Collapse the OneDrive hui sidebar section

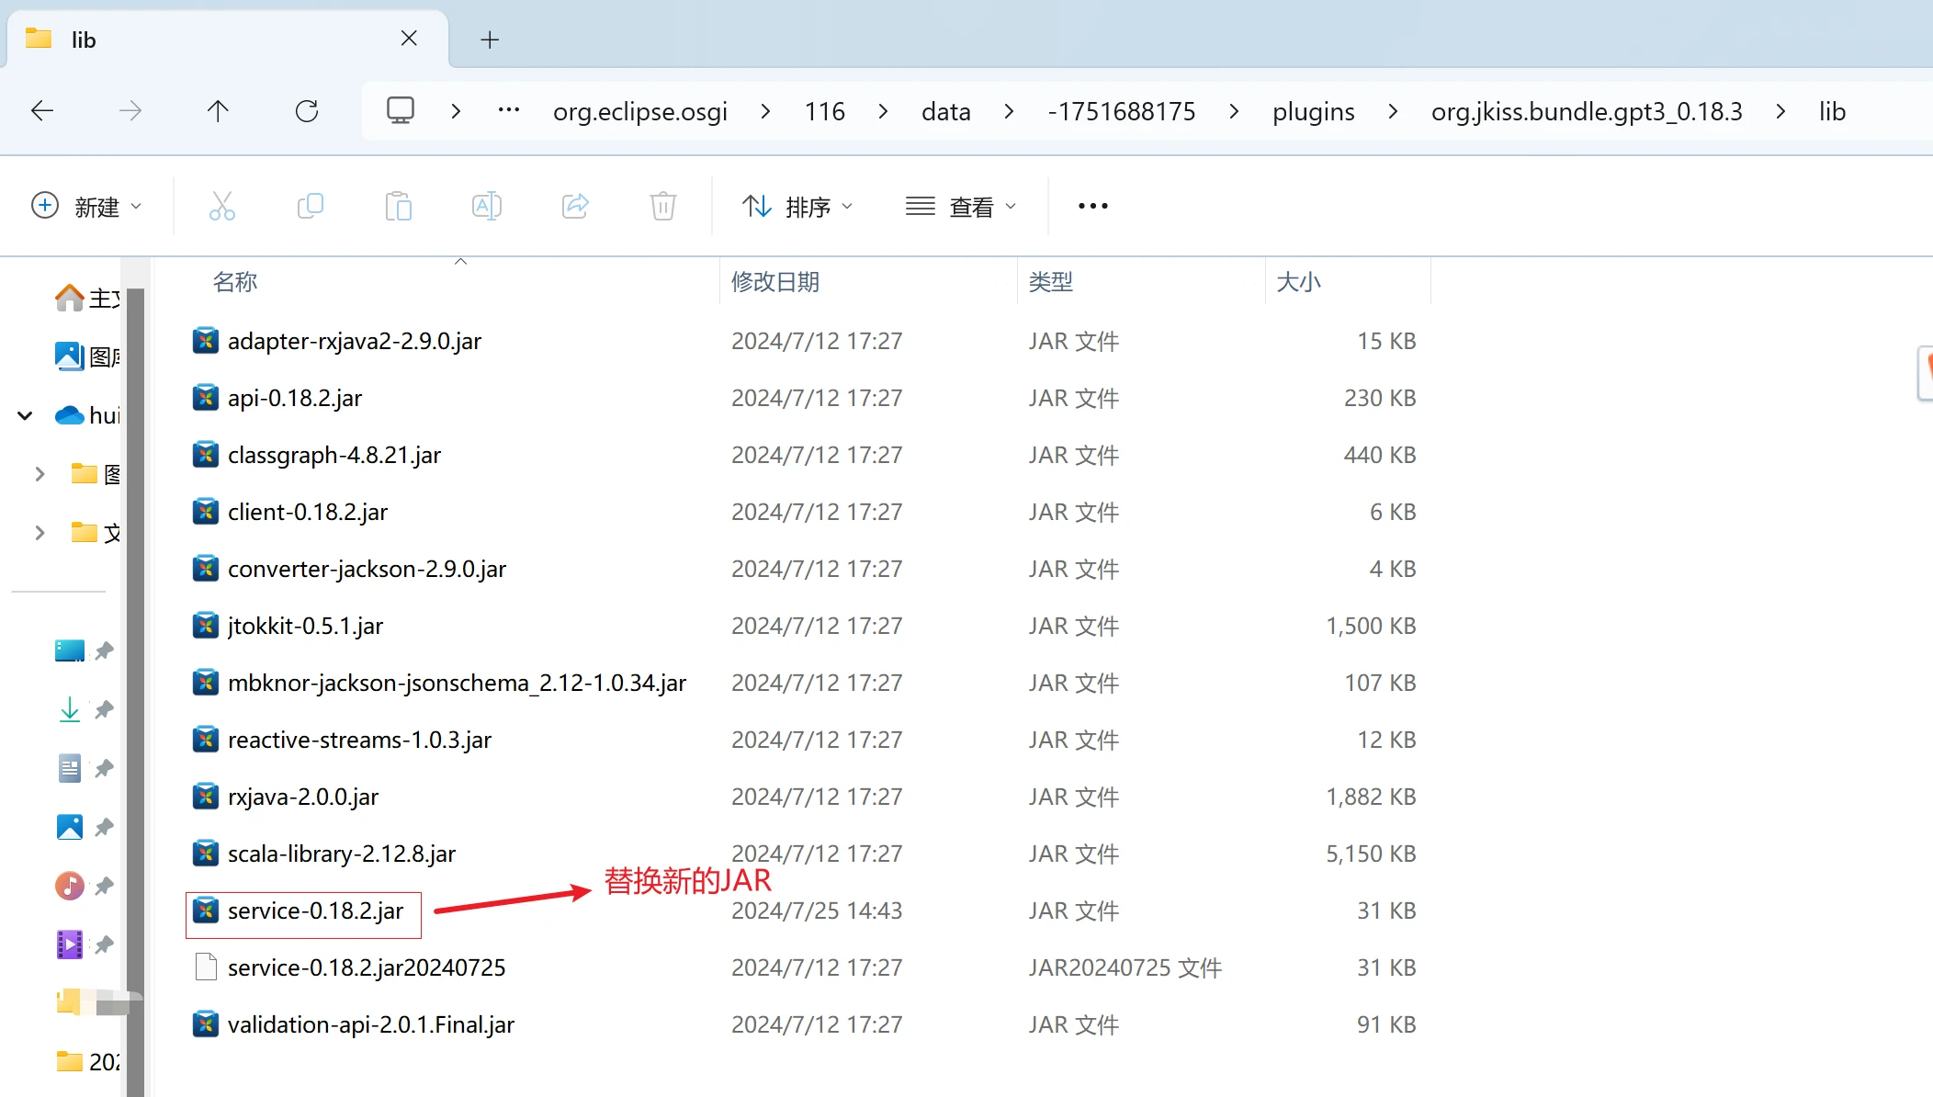24,415
